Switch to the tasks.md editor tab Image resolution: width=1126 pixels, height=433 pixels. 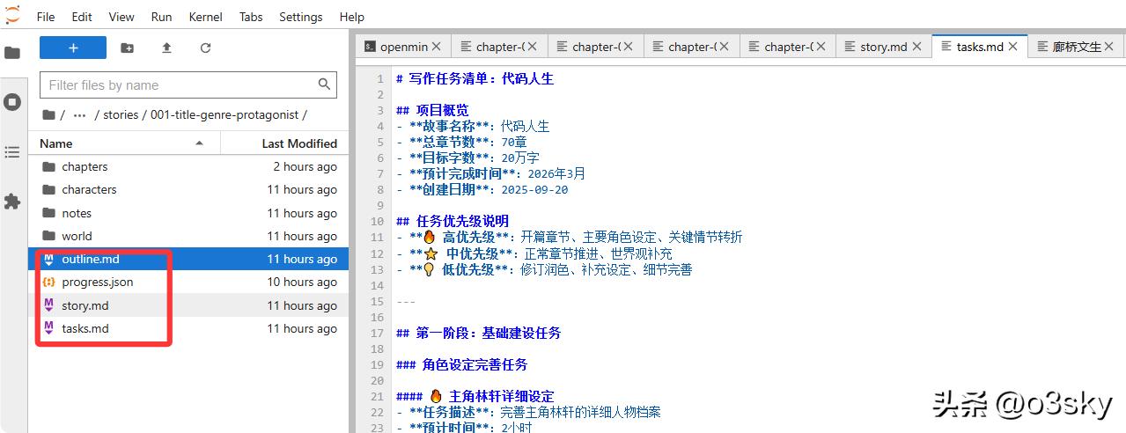click(x=980, y=47)
